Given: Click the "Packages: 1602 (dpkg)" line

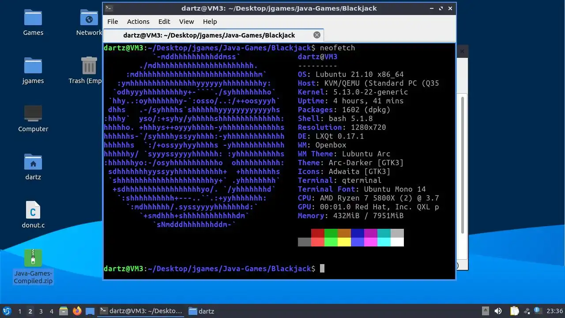Looking at the screenshot, I should (344, 110).
